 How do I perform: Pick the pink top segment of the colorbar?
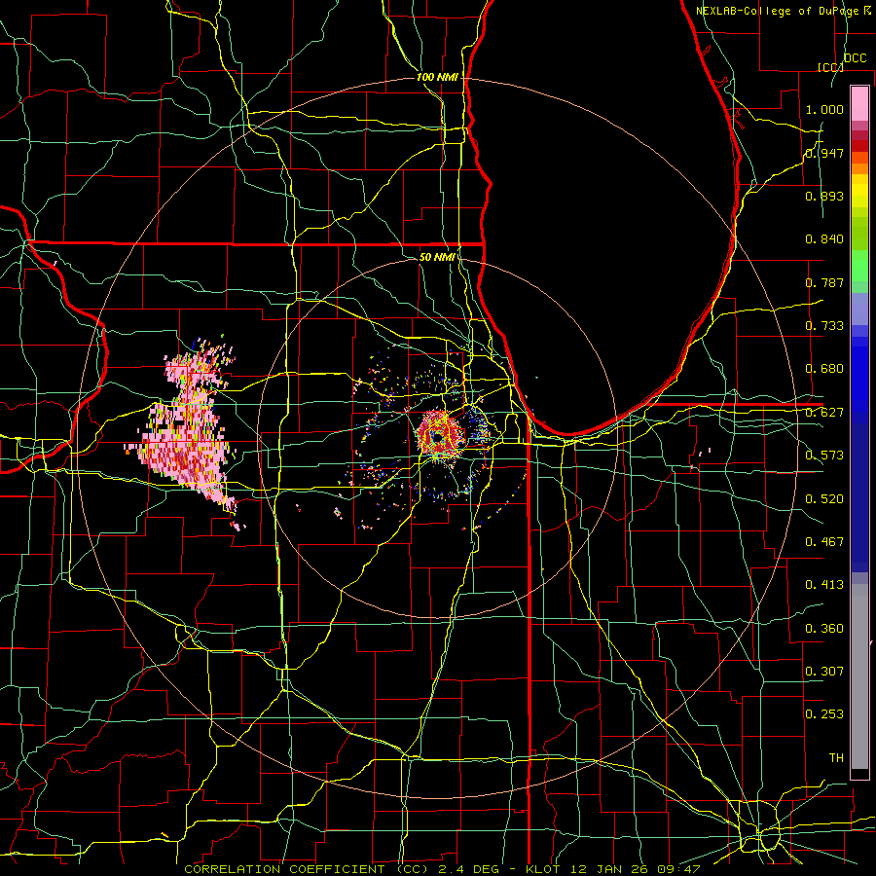pyautogui.click(x=859, y=104)
